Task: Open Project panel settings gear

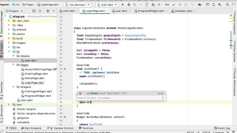Action: 48,11
